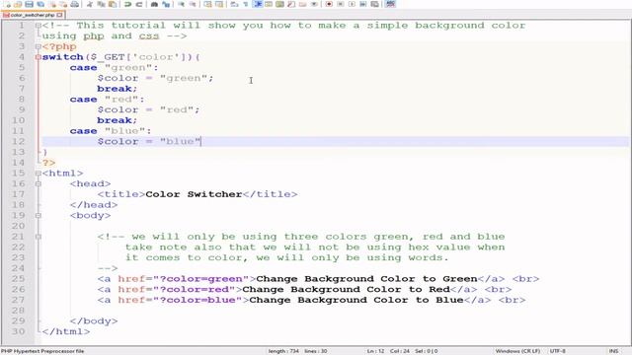Click the Cut scissors icon

coord(89,4)
